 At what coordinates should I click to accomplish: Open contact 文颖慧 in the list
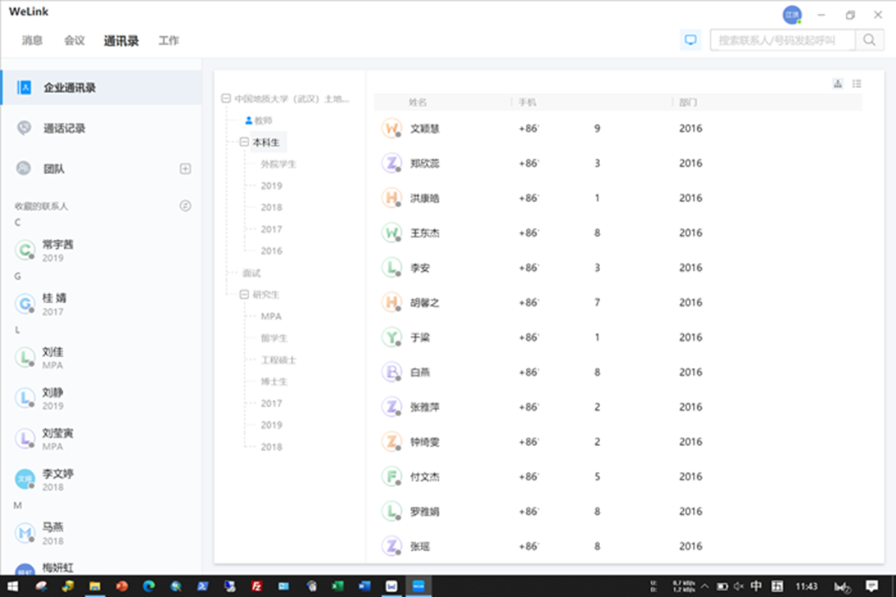425,129
